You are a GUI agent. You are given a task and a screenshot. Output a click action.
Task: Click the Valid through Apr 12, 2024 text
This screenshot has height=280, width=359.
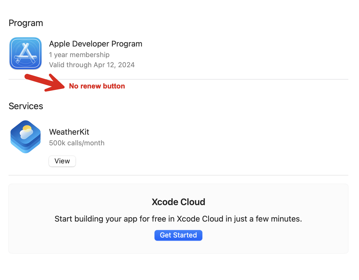92,65
